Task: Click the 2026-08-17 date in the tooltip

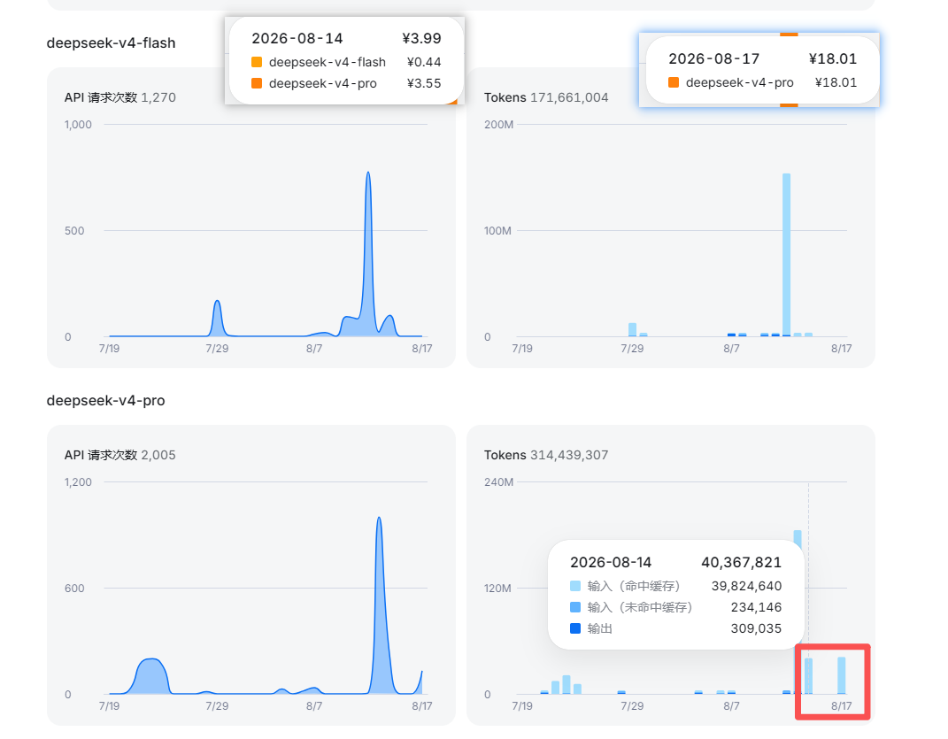Action: 713,58
